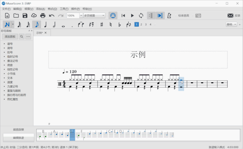Viewport: 243px width, 149px height.
Task: Select the eighth note duration
Action: pyautogui.click(x=37, y=25)
